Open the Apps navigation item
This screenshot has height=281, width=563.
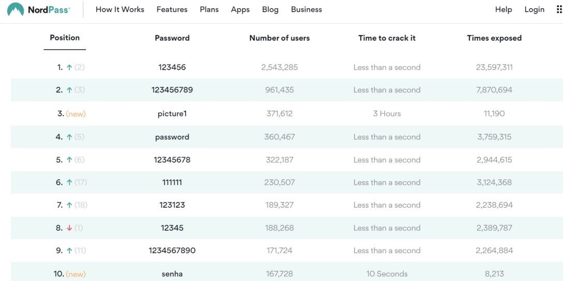(x=240, y=9)
